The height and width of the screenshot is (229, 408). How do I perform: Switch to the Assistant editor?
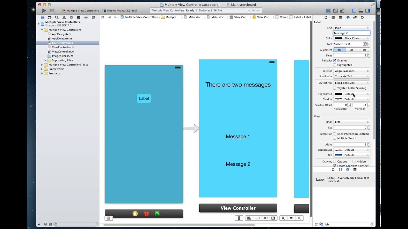[x=335, y=10]
